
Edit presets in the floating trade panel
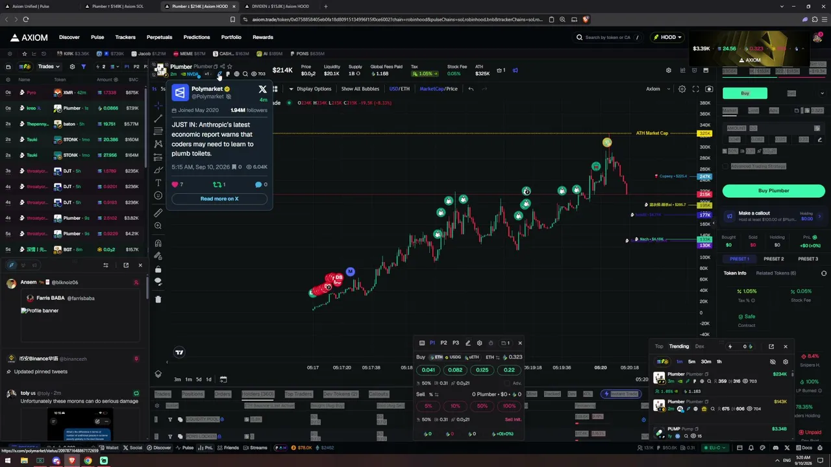click(x=467, y=343)
